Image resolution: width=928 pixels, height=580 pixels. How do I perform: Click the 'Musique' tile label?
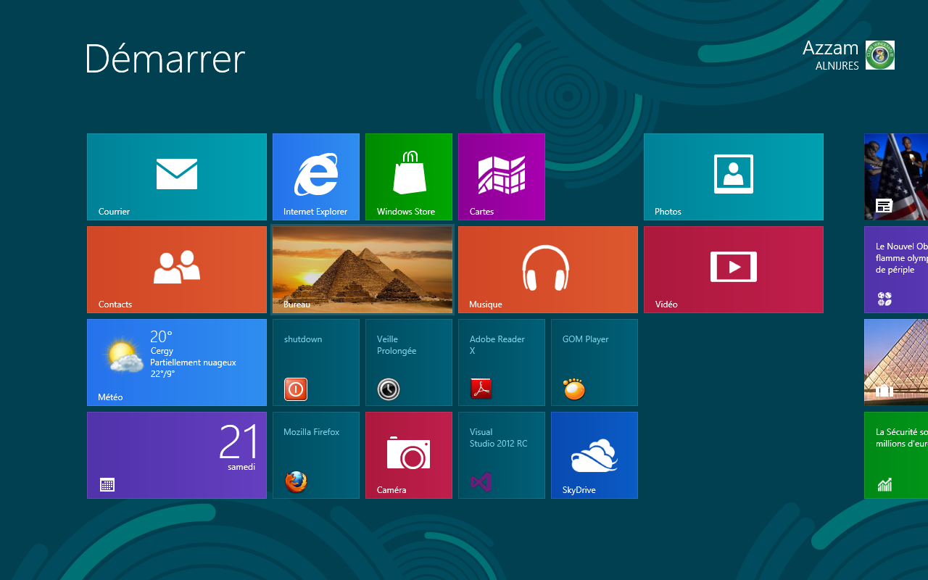(x=486, y=304)
